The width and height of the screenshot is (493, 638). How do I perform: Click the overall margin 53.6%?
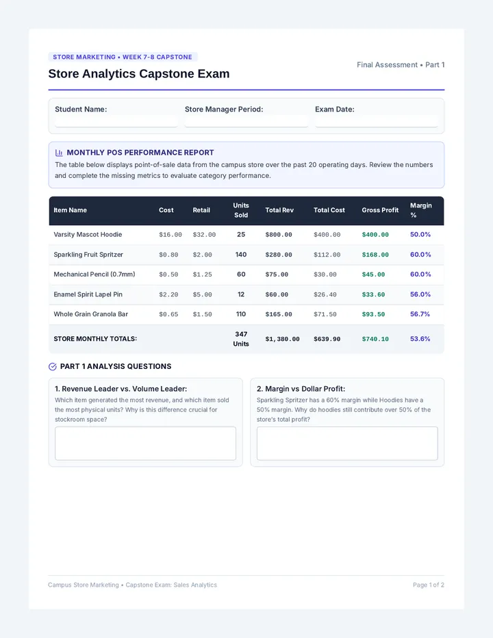tap(420, 339)
